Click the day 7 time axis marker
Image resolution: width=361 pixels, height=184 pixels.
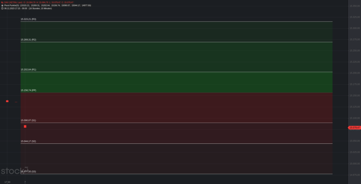point(25,182)
